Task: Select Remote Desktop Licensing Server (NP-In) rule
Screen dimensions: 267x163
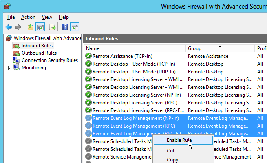Action: click(137, 95)
